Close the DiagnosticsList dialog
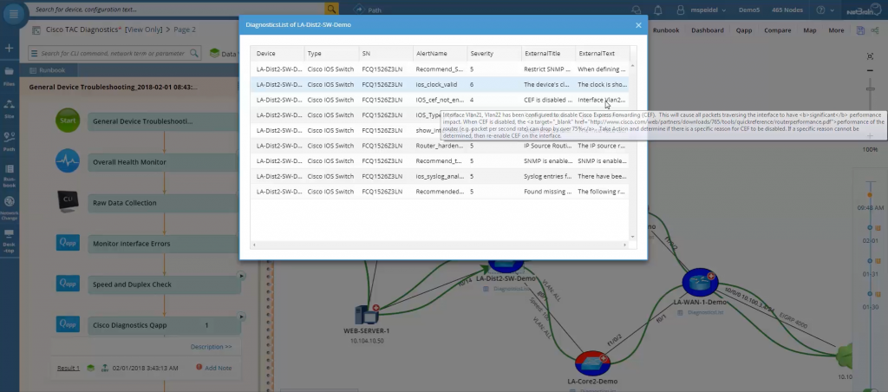The image size is (888, 392). pos(638,25)
